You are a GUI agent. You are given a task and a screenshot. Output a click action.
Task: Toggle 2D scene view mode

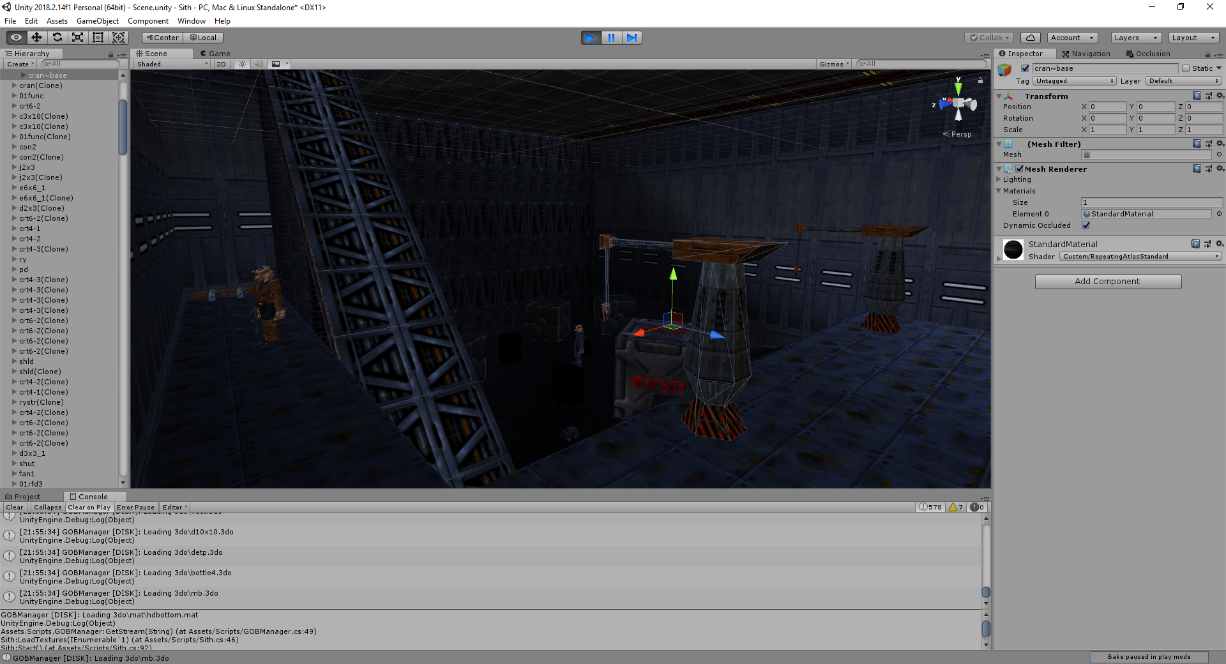click(221, 64)
